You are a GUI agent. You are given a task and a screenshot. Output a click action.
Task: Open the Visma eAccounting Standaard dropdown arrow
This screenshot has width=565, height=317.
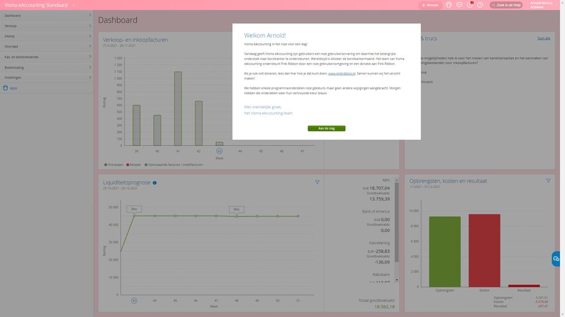point(74,5)
